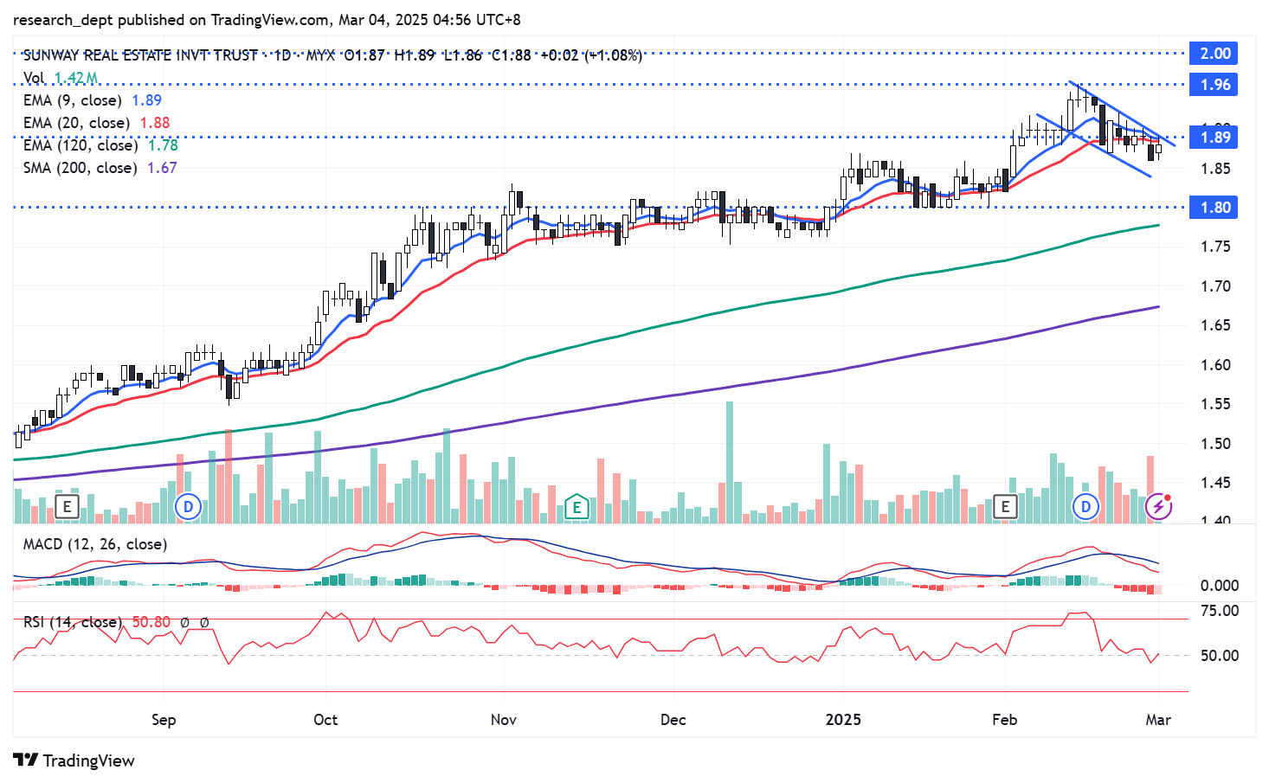1269x783 pixels.
Task: Click the 1.60 price axis value
Action: [x=1215, y=365]
